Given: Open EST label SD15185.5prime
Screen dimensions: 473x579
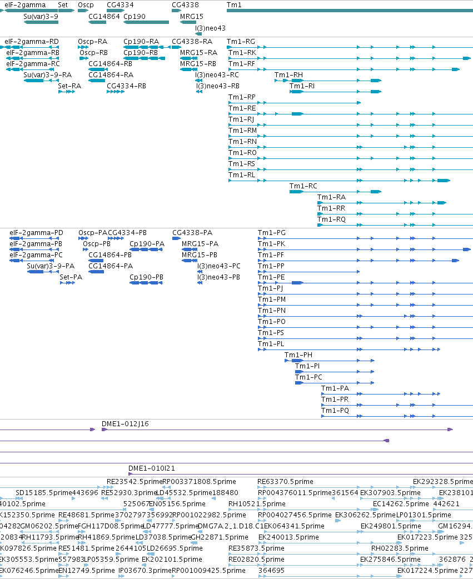Looking at the screenshot, I should click(x=44, y=492).
